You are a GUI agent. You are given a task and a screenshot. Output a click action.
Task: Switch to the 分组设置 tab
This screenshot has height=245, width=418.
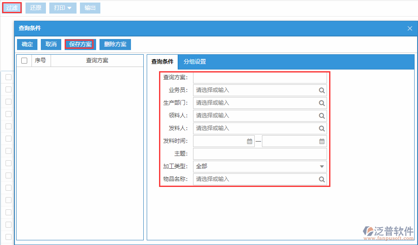(195, 61)
